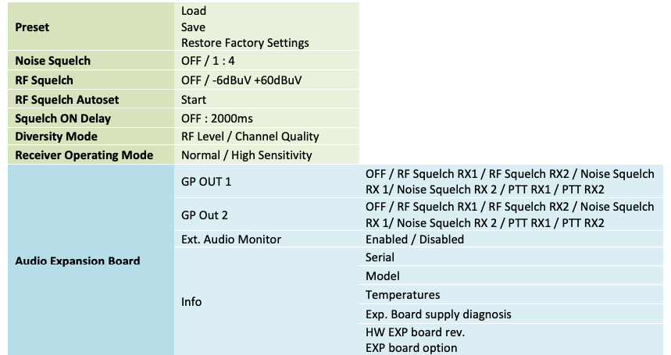Click the Load preset entry

[194, 11]
